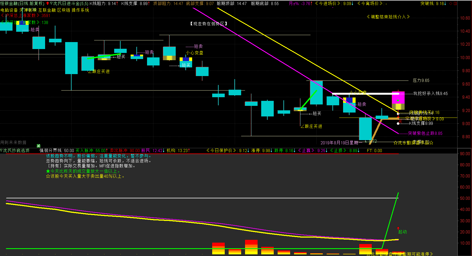Select the 前期顶部: 14.47 value
Screen dimensions: 472x256
coord(232,4)
